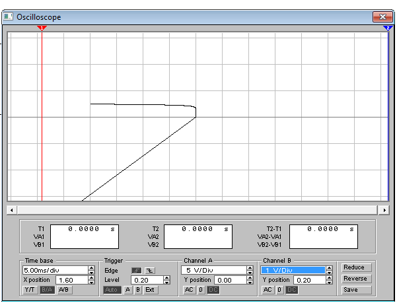Click the horizontal scrollbar track

pos(198,210)
